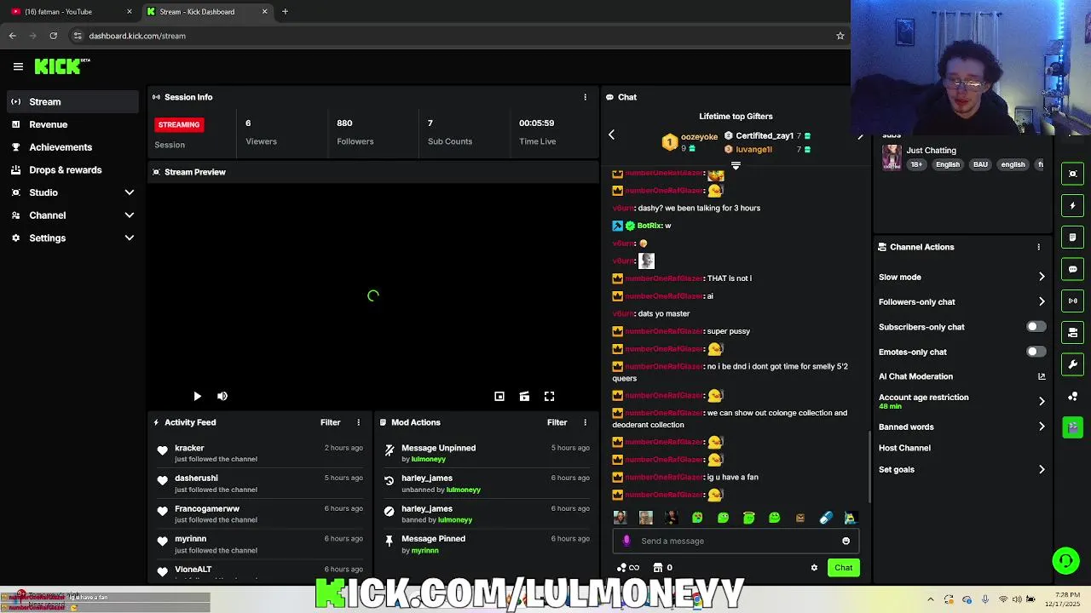Toggle Emotes-only chat switch
Viewport: 1091px width, 613px height.
1036,352
